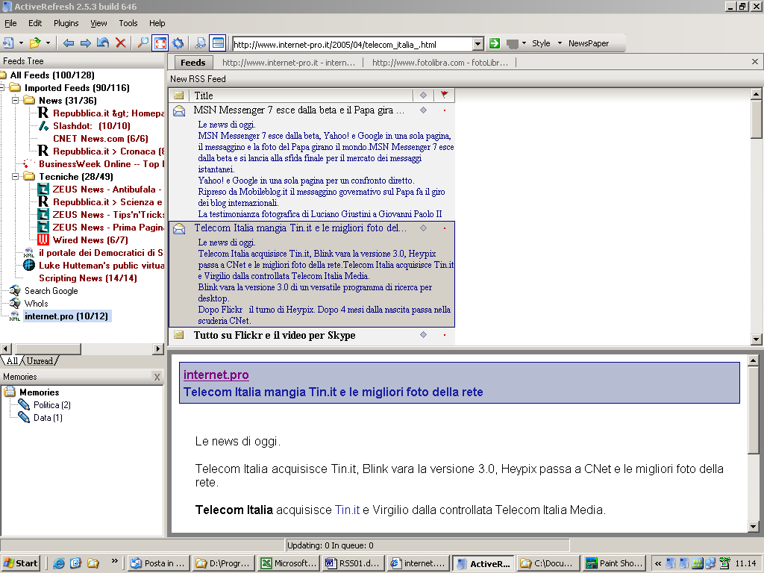Switch to the Feeds tab
Screen dimensions: 764x573
[x=193, y=63]
